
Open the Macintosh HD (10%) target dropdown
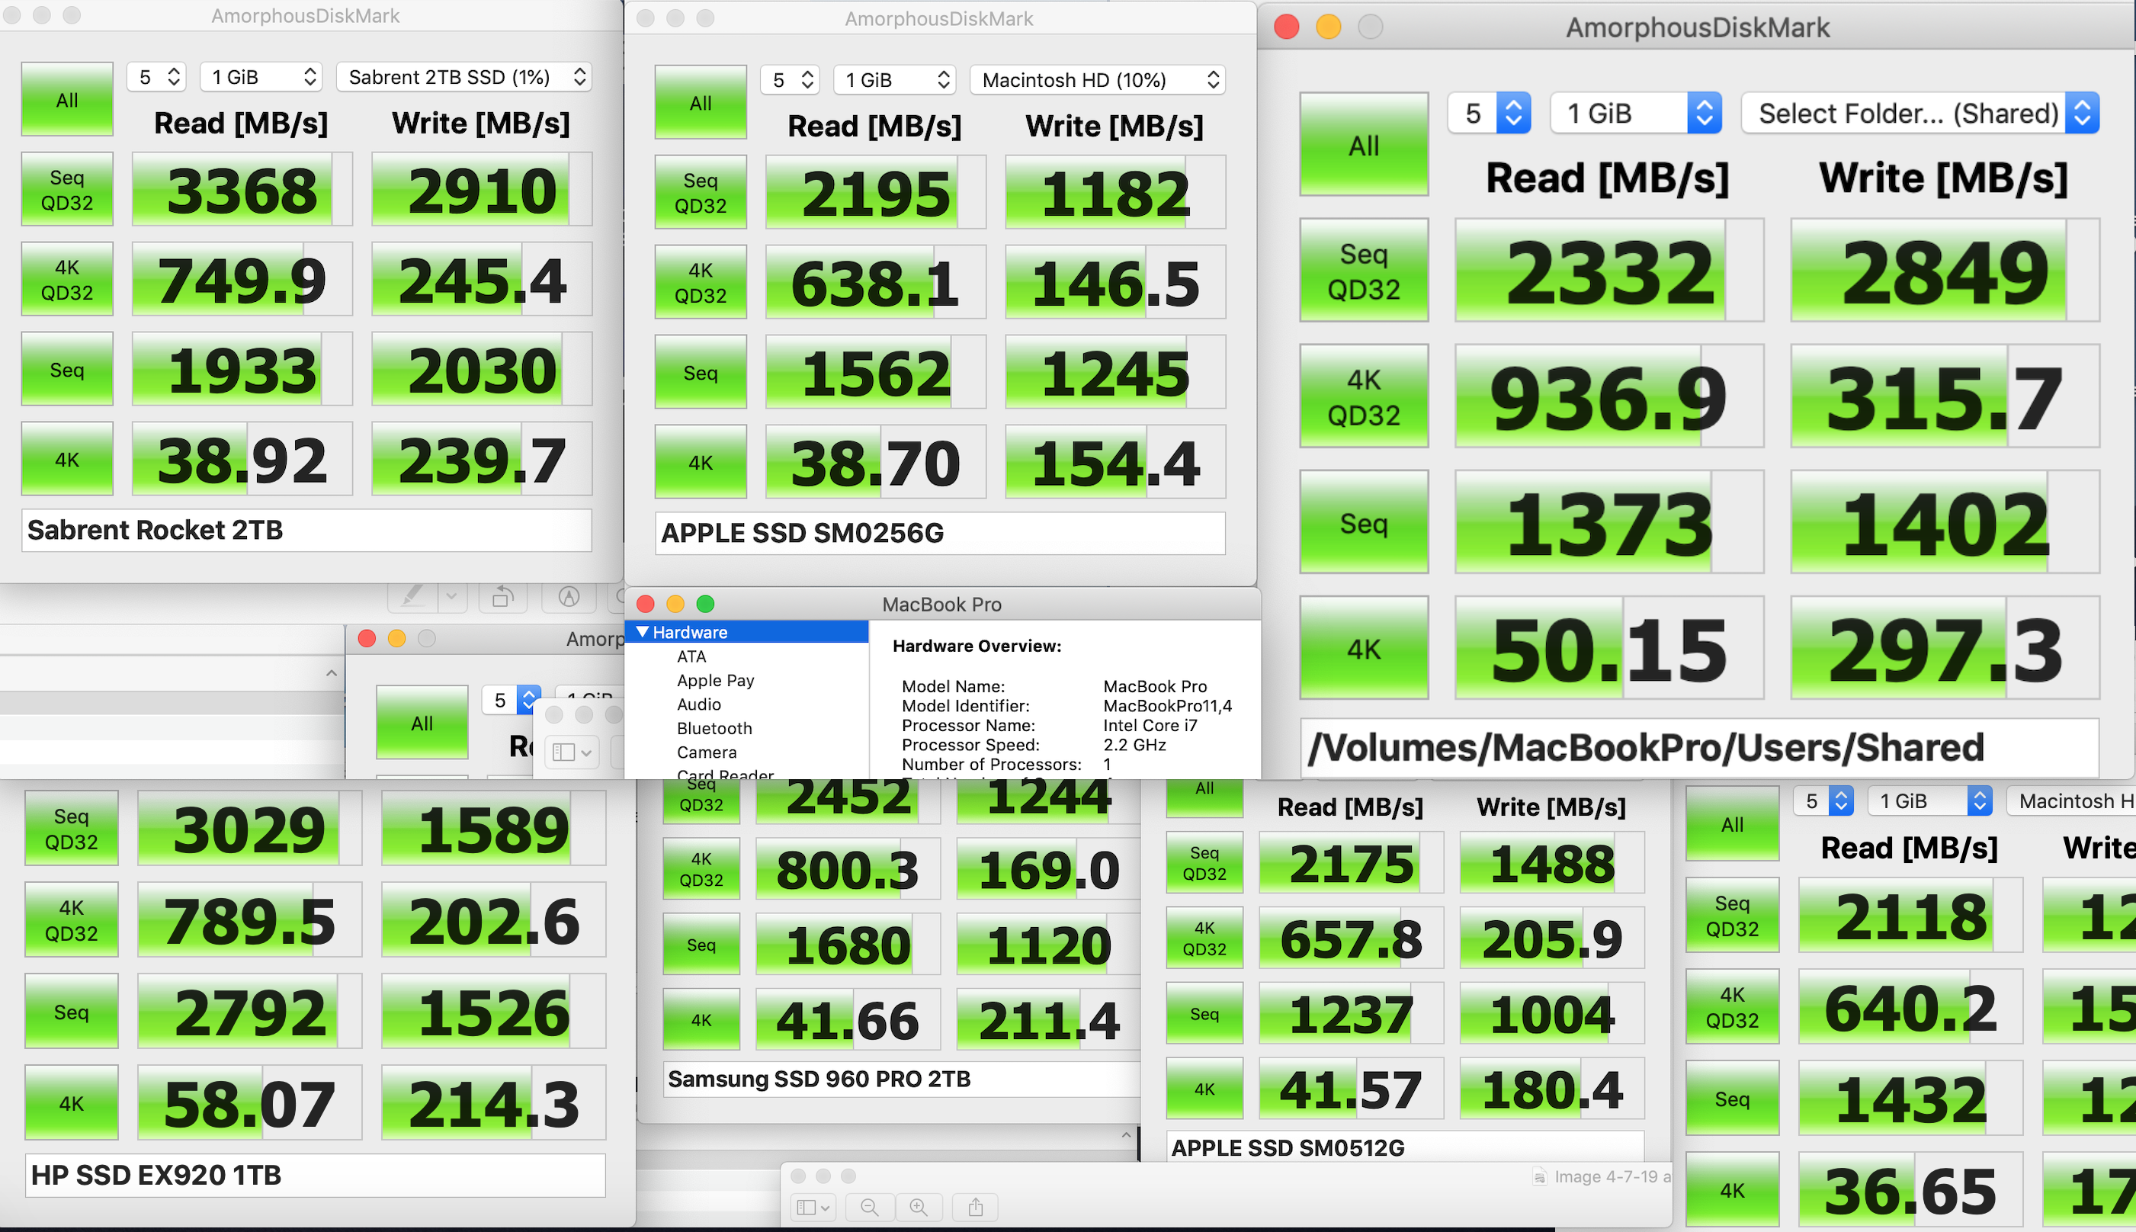click(x=1097, y=79)
